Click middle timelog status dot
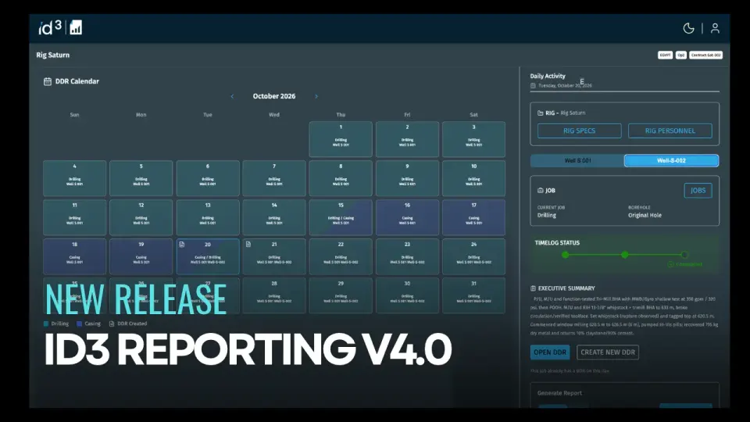Image resolution: width=750 pixels, height=422 pixels. [625, 255]
